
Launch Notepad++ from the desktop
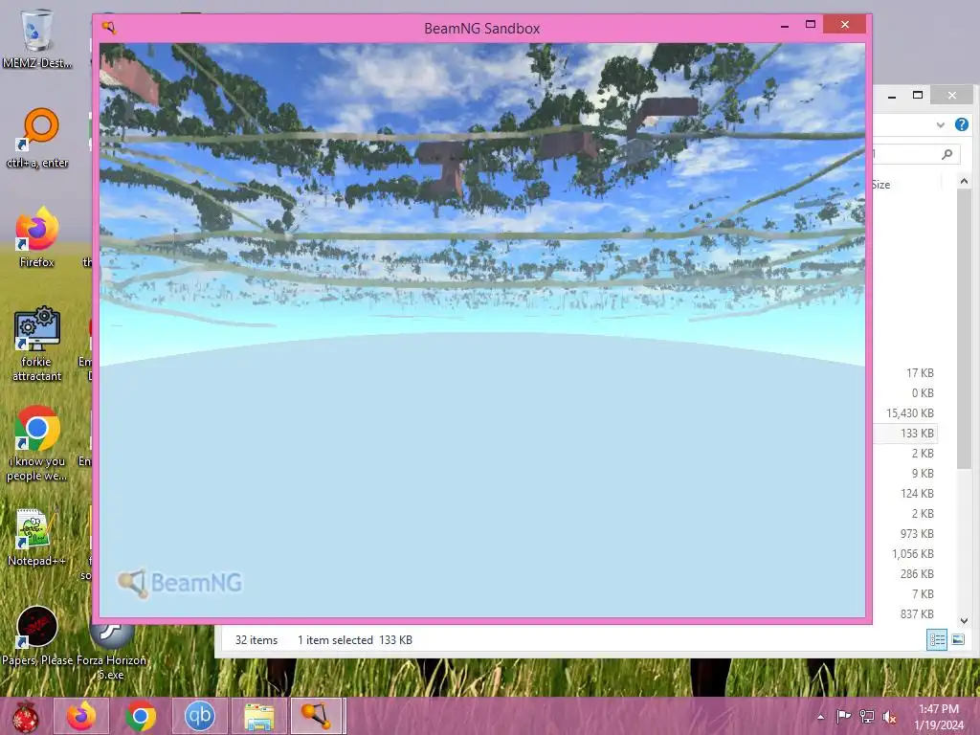36,536
